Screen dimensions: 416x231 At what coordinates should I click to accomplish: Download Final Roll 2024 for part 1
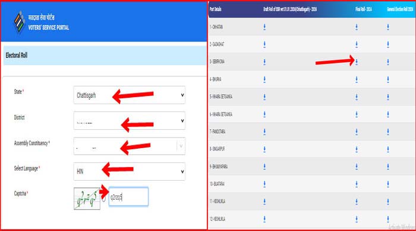point(357,27)
